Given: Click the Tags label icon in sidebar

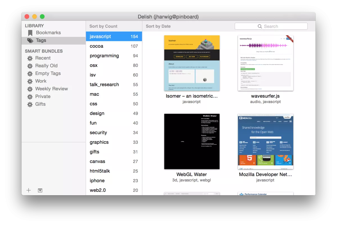Looking at the screenshot, I should click(30, 41).
